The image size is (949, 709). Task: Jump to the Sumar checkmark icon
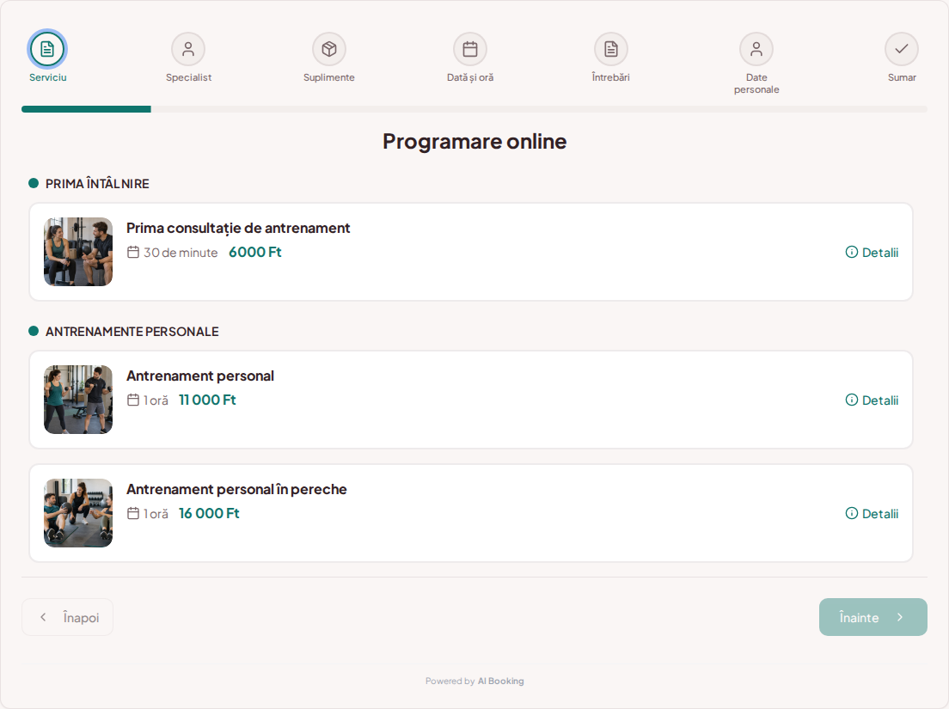click(x=902, y=49)
